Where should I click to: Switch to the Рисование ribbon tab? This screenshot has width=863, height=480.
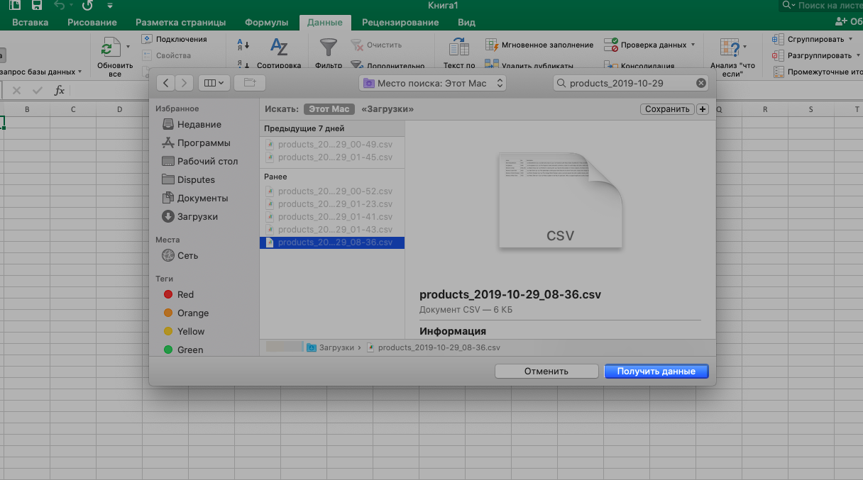point(92,22)
